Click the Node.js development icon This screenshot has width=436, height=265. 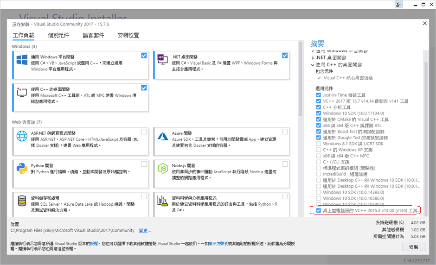(x=163, y=168)
